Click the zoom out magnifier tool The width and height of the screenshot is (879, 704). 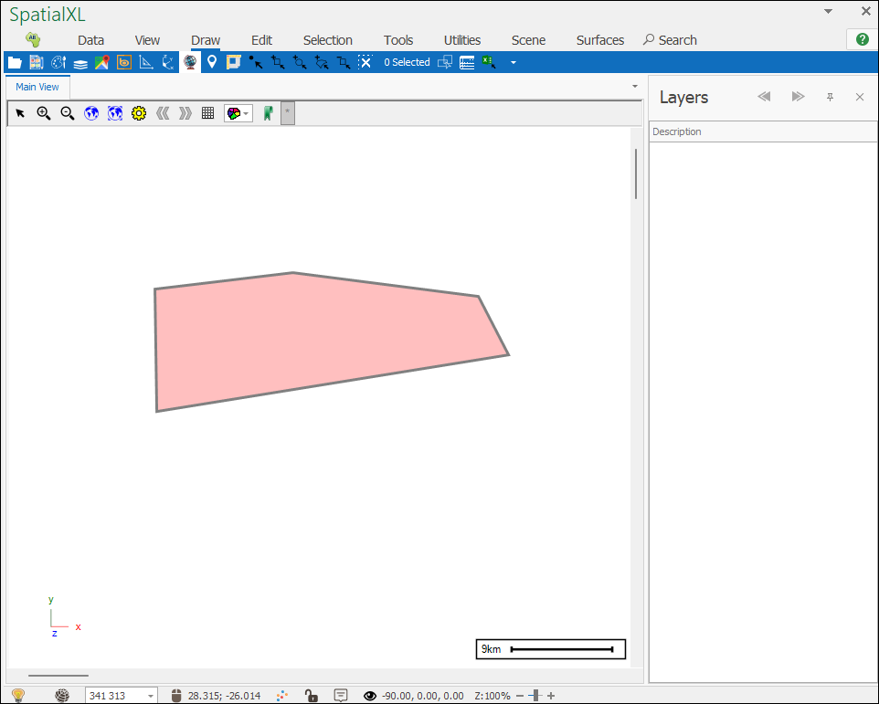click(x=67, y=113)
